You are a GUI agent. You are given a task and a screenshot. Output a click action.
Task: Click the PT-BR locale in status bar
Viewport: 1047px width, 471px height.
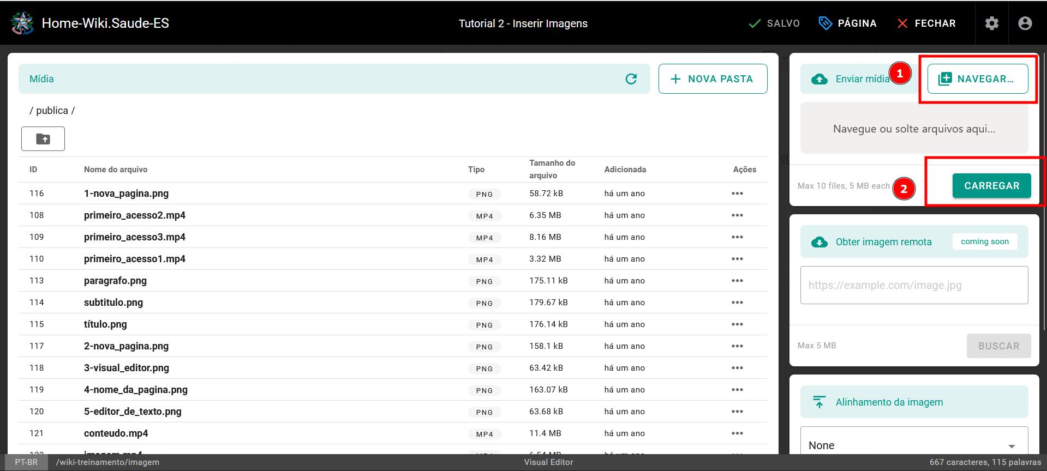click(x=26, y=462)
